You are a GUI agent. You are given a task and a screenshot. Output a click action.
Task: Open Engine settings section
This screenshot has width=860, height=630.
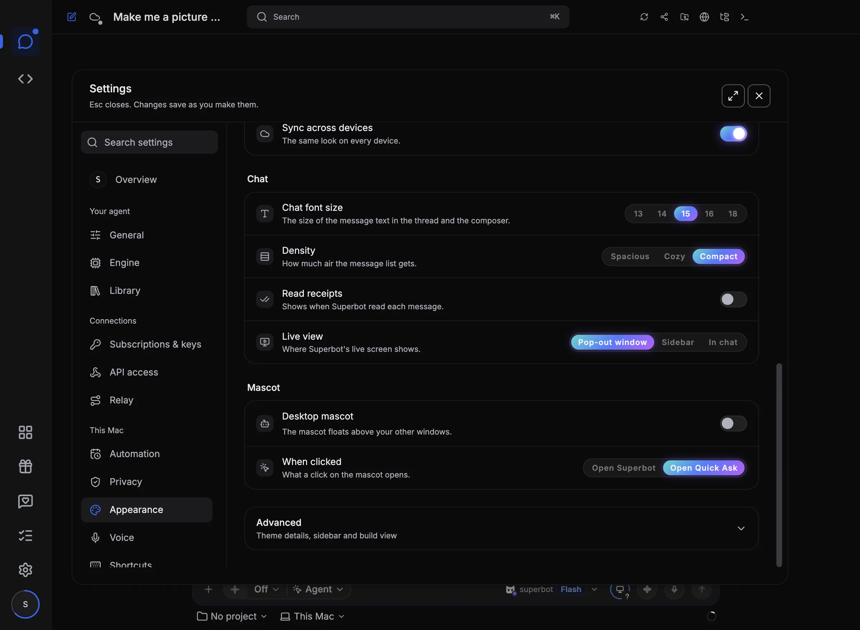[147, 263]
